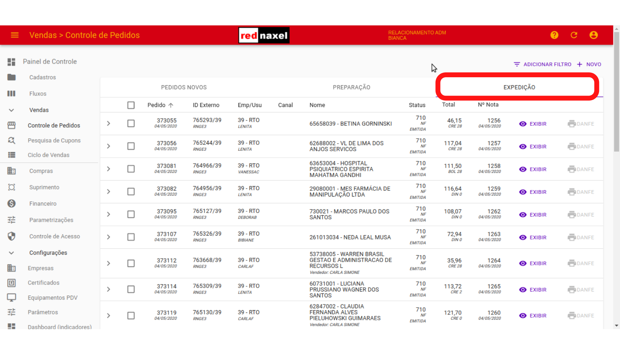Select the checkbox for order 373095
The height and width of the screenshot is (349, 620).
tap(131, 215)
